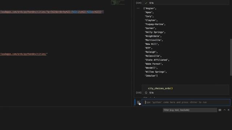Select 'State Affiliated' in the output list
Screen dimensions: 232x130
(x=156, y=60)
